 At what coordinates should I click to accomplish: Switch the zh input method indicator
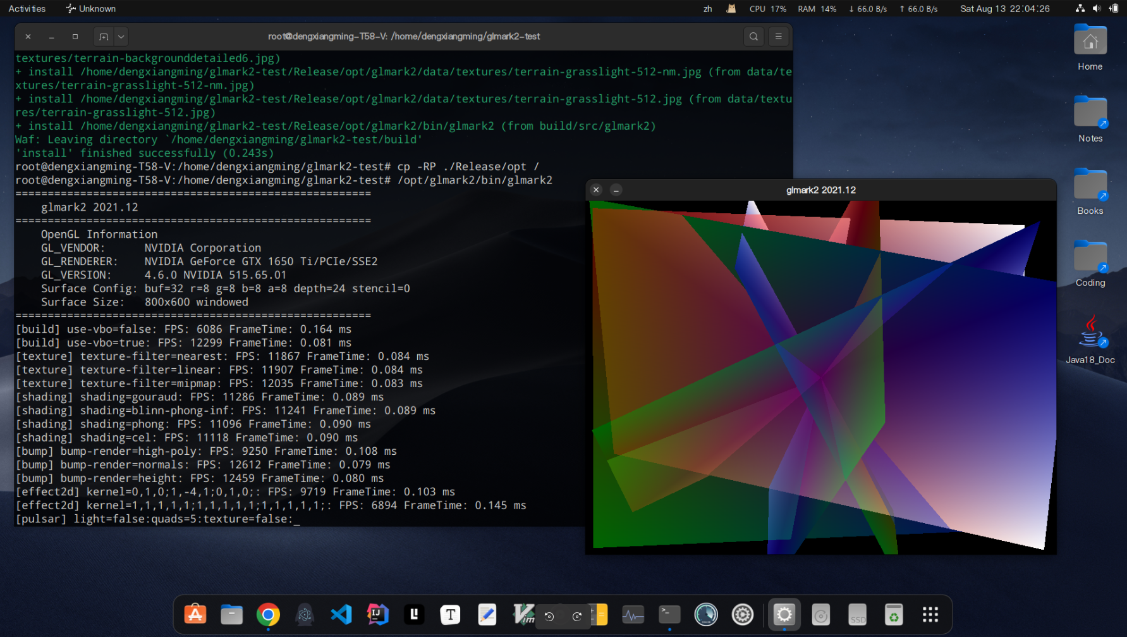point(707,9)
